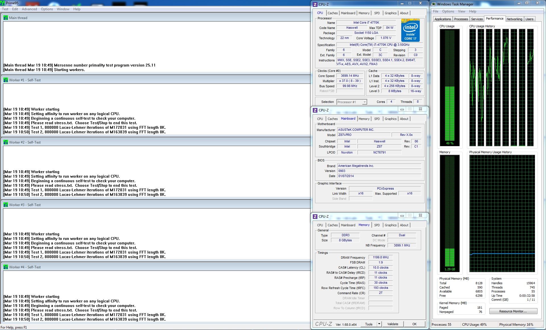
Task: Click the CPU-Z icon of the Memory window
Action: pos(315,217)
